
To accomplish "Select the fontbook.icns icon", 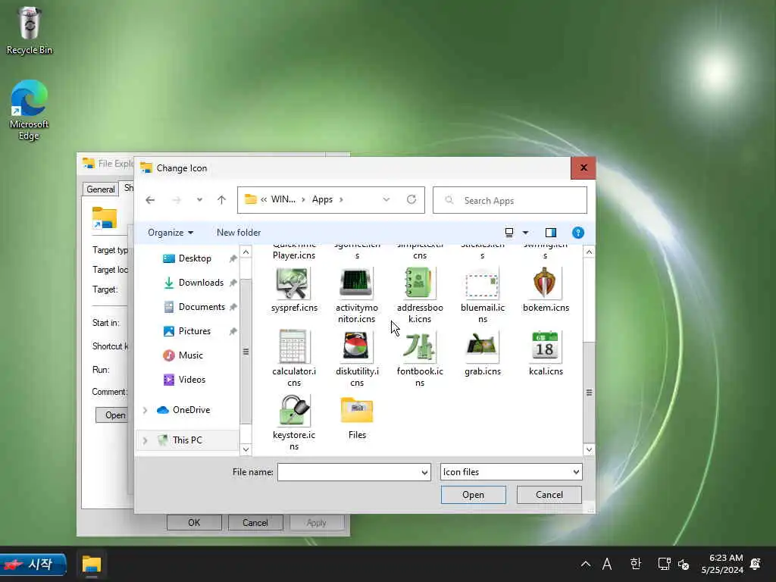I will 419,347.
